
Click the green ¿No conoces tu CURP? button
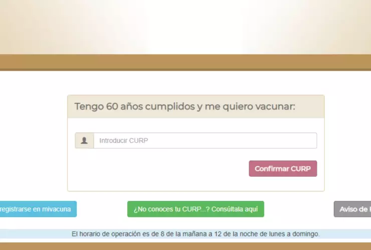click(x=196, y=209)
